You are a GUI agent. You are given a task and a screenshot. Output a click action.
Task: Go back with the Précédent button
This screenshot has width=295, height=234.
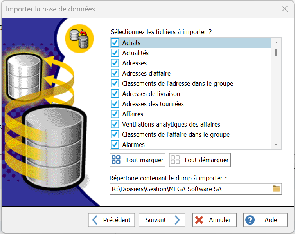coord(112,220)
